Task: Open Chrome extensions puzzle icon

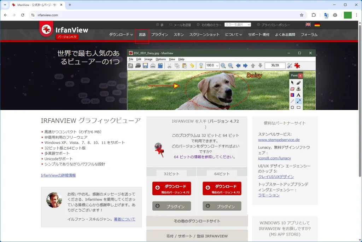Action: 314,15
